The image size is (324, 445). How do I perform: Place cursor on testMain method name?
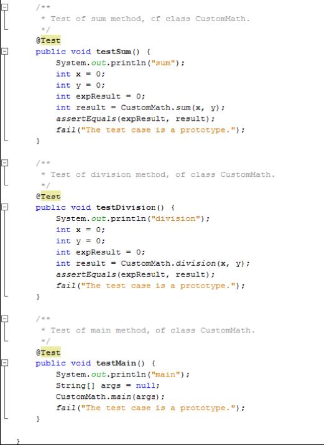116,363
